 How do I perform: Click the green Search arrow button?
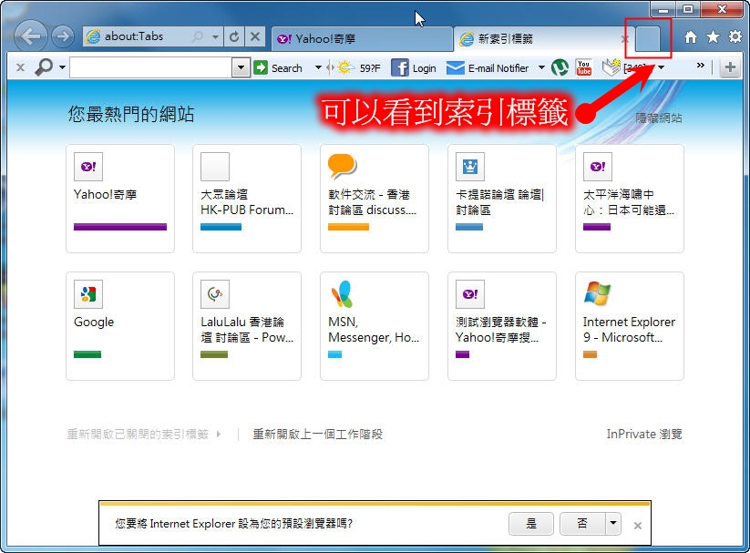pyautogui.click(x=261, y=67)
